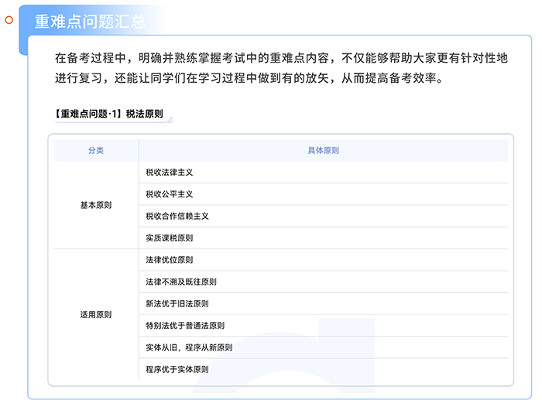Select the 基本原则 category cell

tap(95, 205)
